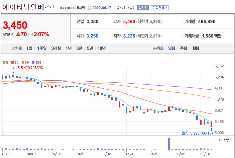Click the 03/23 date axis label
235x158 pixels.
(7, 154)
